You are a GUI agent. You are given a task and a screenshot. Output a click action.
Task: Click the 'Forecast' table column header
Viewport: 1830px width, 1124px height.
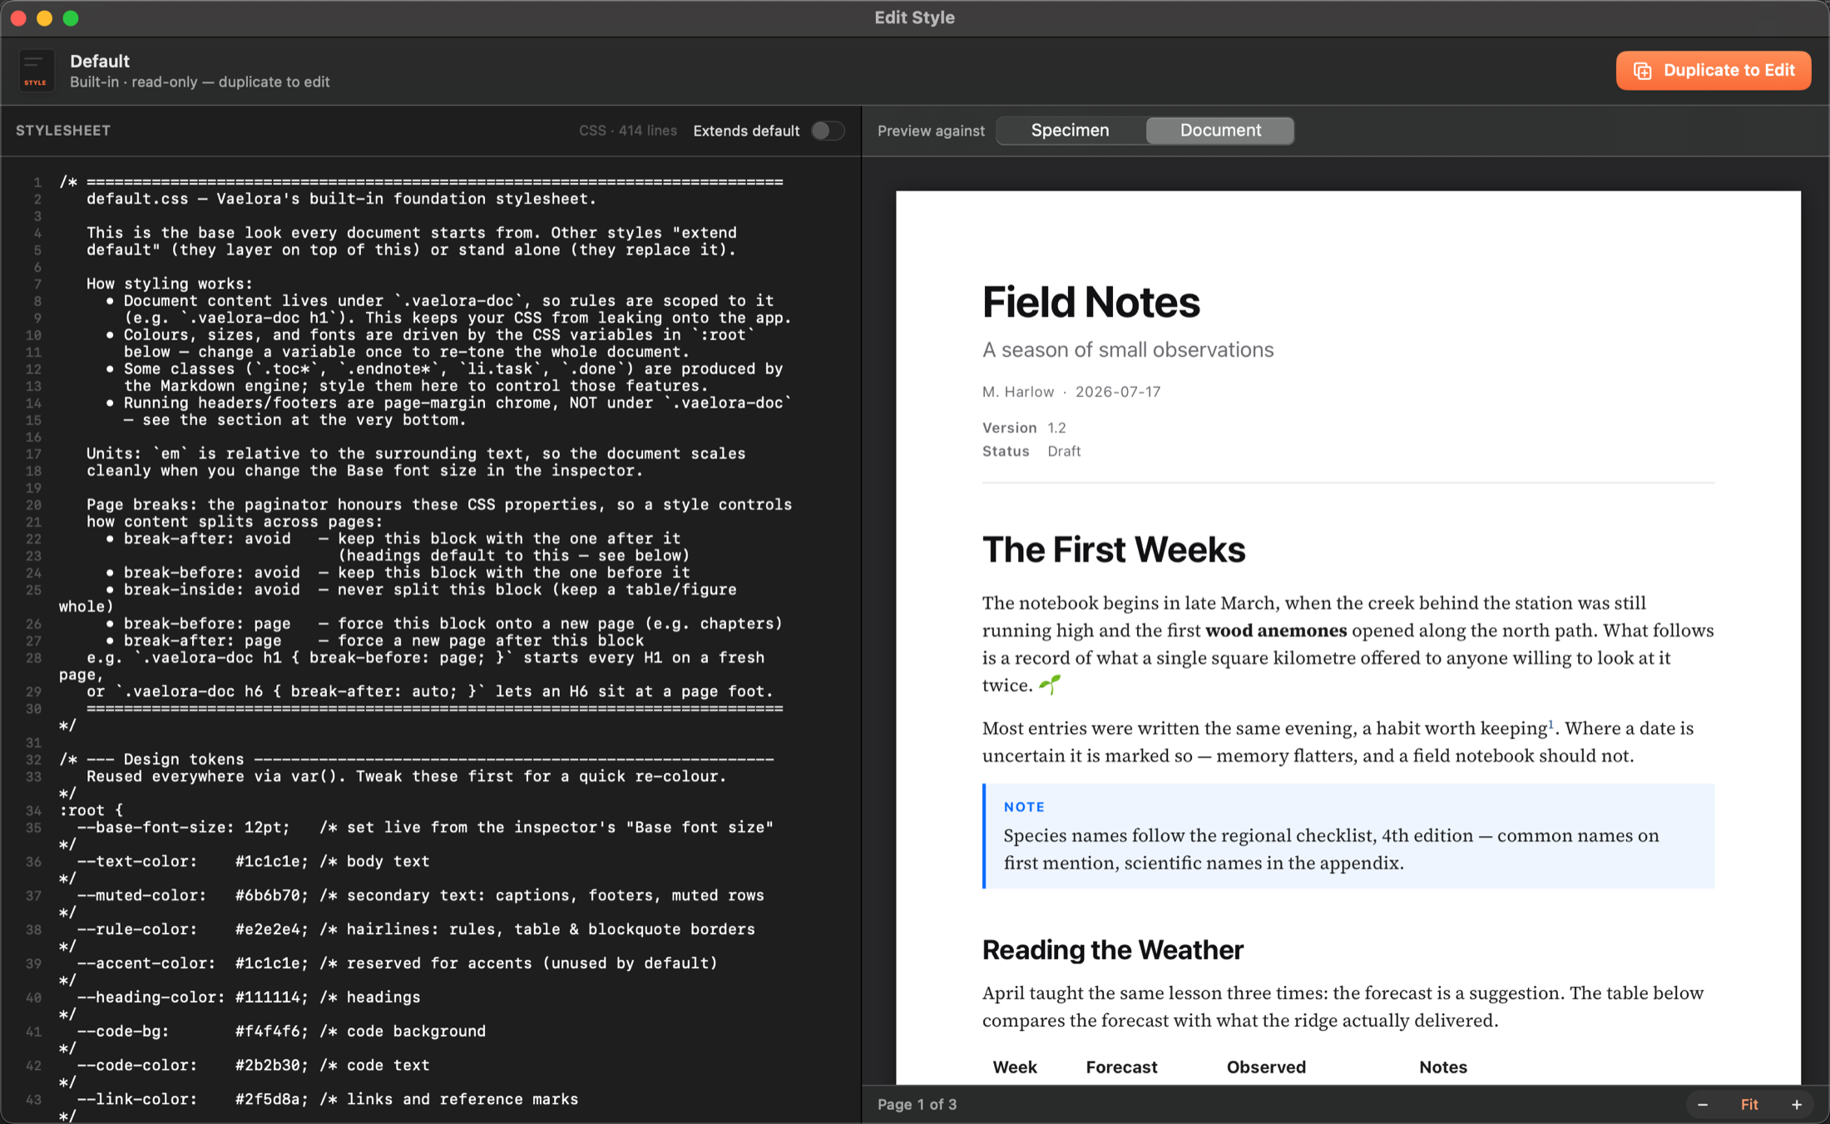point(1121,1067)
